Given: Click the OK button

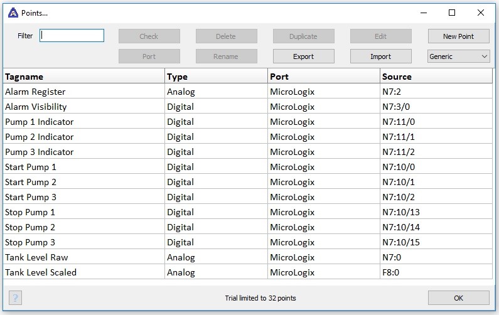Looking at the screenshot, I should (x=458, y=298).
